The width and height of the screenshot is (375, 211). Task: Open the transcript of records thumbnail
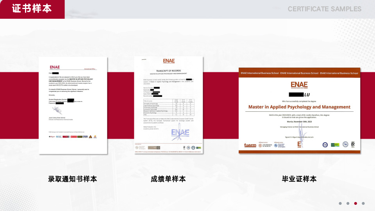pyautogui.click(x=169, y=103)
